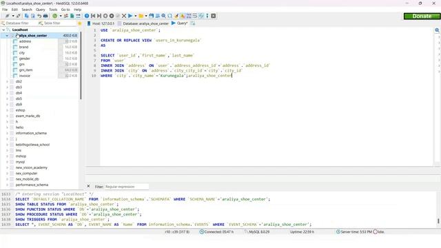Click the close query tab X icon

[x=214, y=16]
